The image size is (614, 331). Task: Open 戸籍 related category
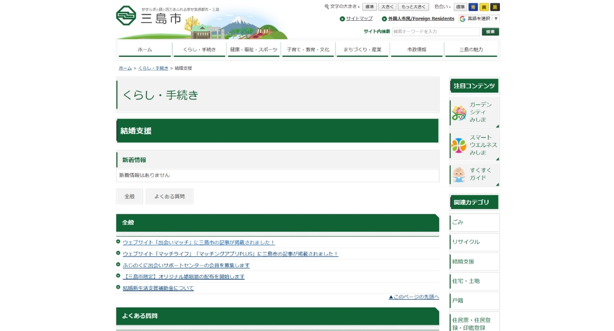[475, 300]
